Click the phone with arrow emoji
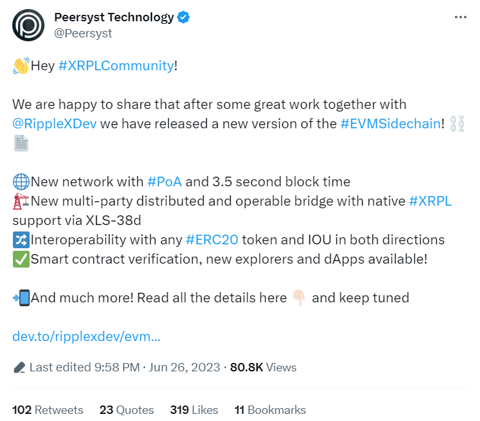Image resolution: width=480 pixels, height=421 pixels. point(21,298)
